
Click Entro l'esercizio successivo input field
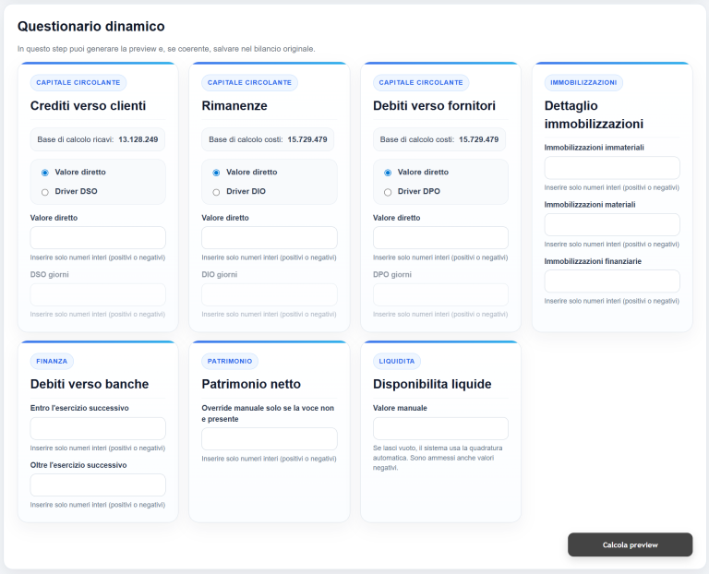[98, 428]
